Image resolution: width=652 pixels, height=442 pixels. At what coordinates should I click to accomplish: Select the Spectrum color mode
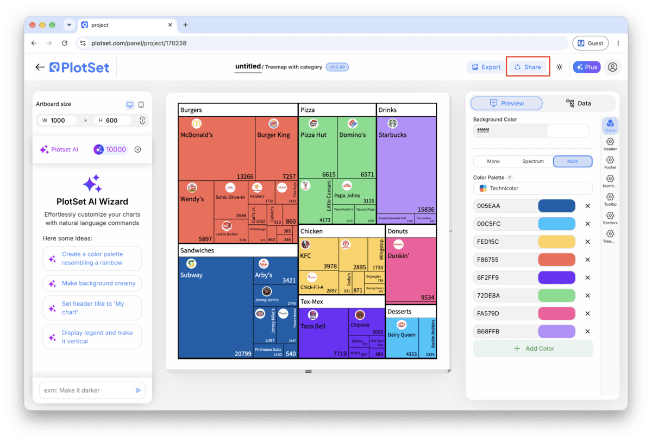point(533,161)
